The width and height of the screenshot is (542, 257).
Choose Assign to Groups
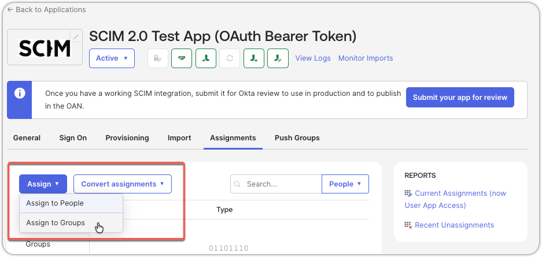(71, 222)
